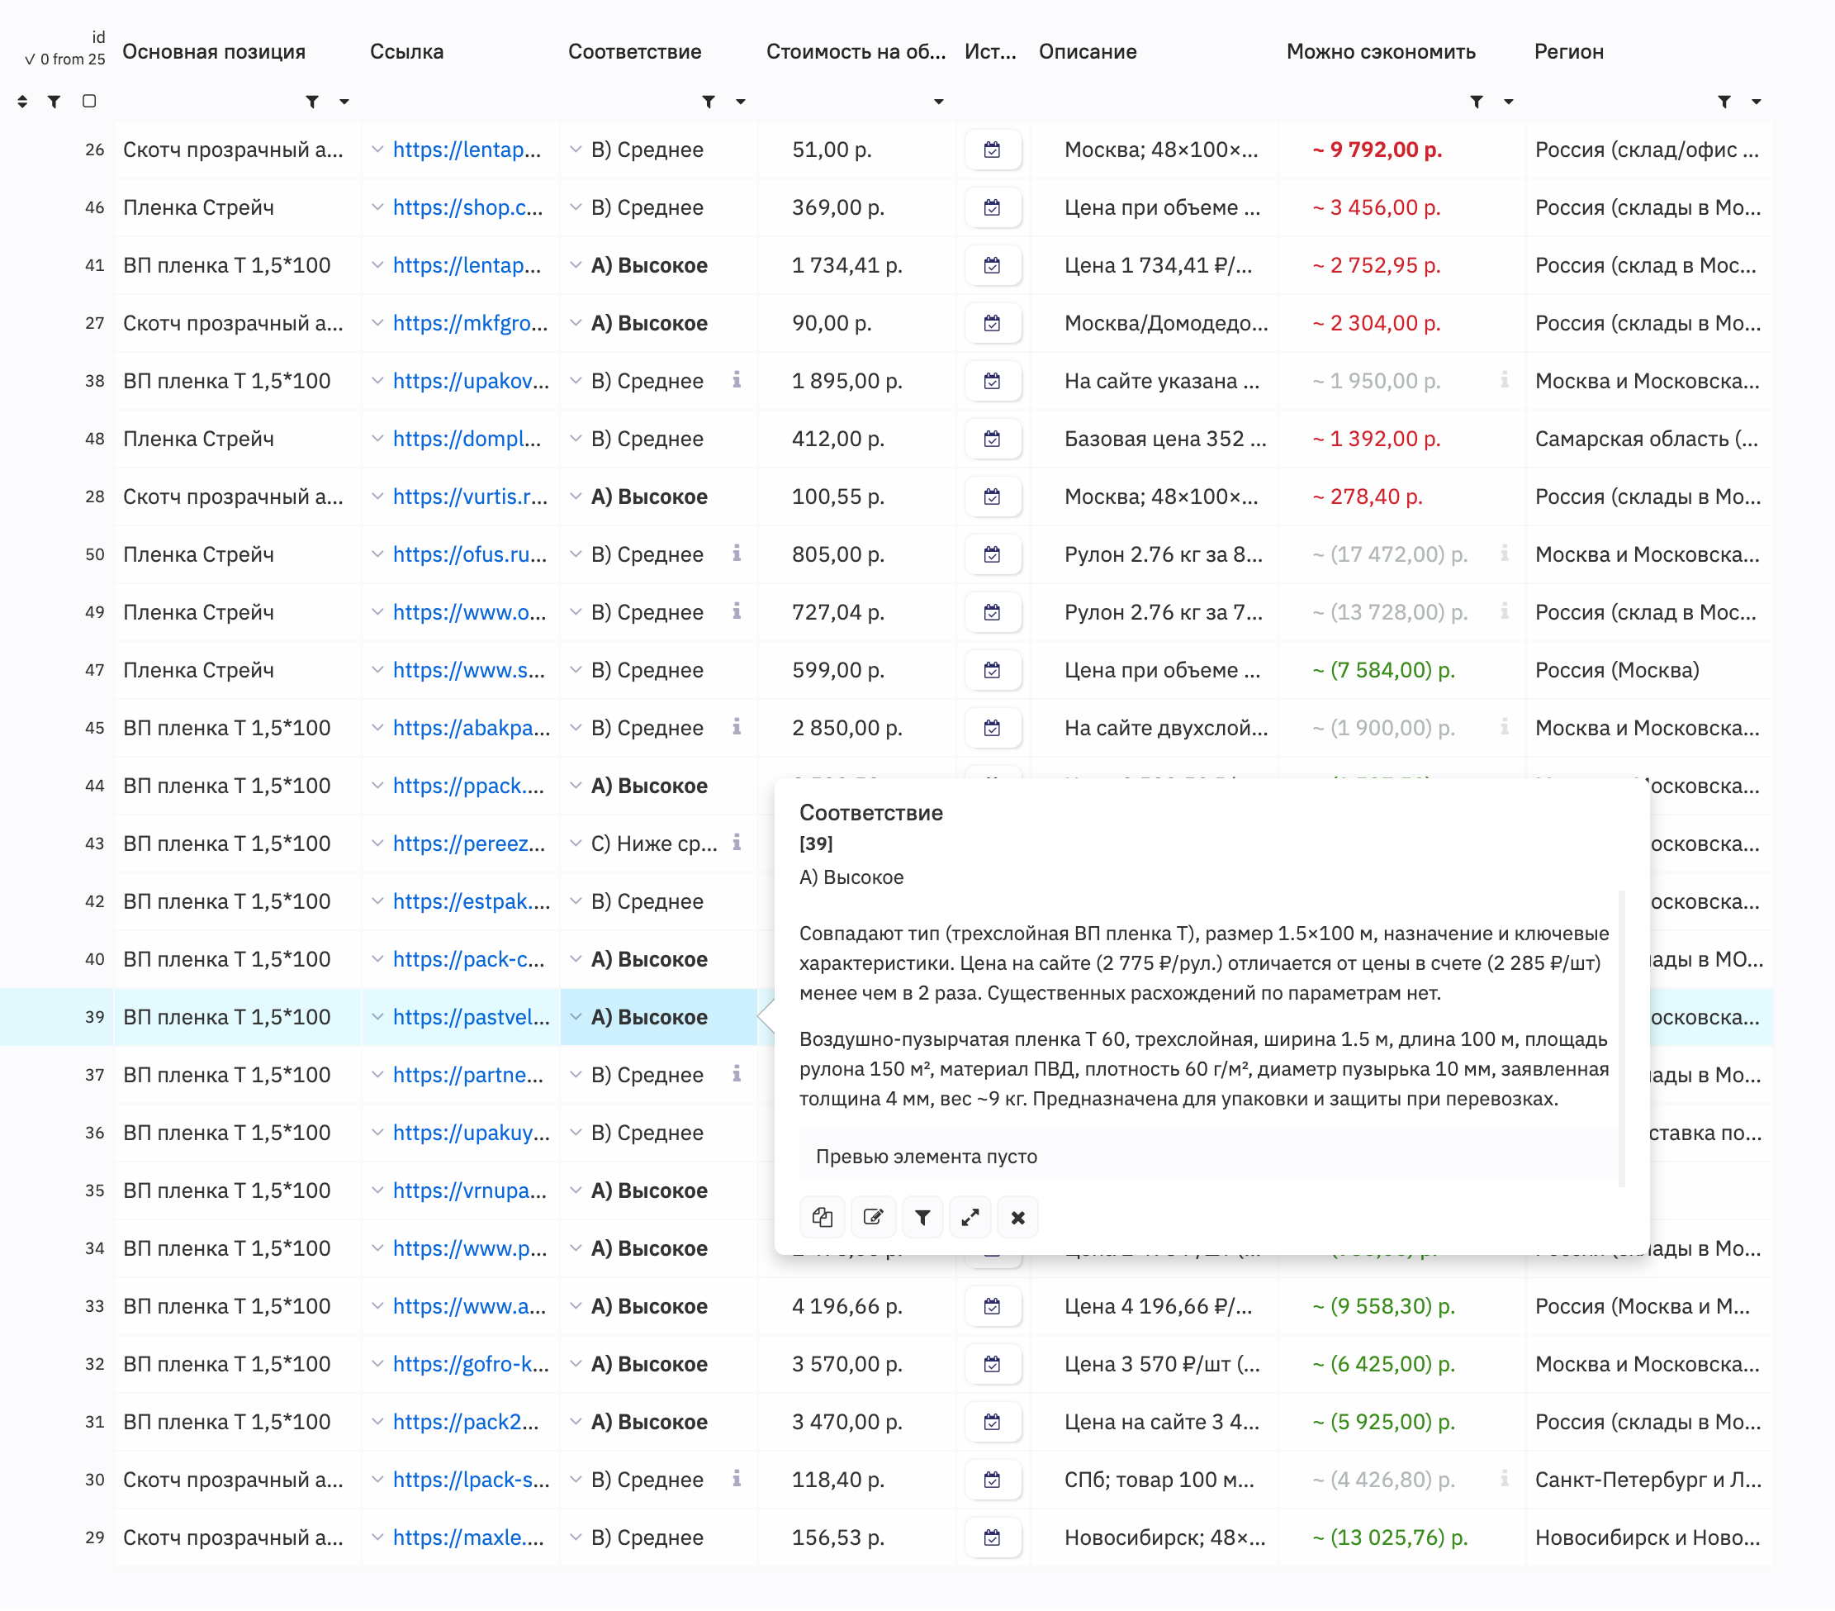Click the info icon in row 38 Соответствие
Image resolution: width=1835 pixels, height=1611 pixels.
pos(736,380)
